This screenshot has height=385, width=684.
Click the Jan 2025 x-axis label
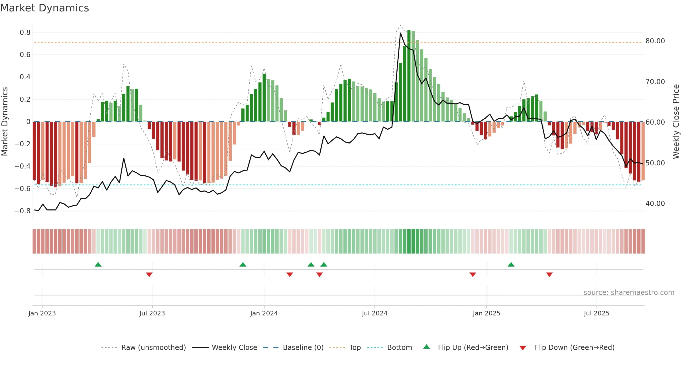tap(486, 313)
